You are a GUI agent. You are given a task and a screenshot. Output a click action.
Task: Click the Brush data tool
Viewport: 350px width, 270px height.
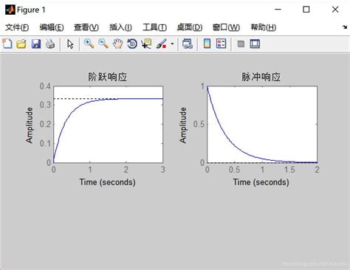[162, 44]
